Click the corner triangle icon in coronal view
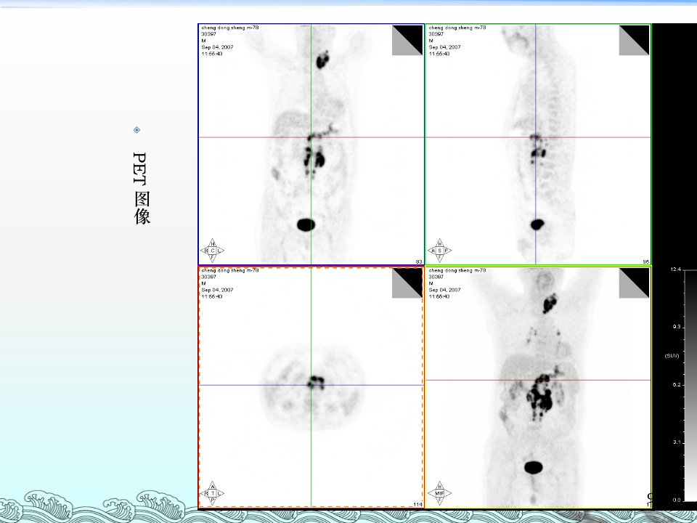 pos(407,41)
